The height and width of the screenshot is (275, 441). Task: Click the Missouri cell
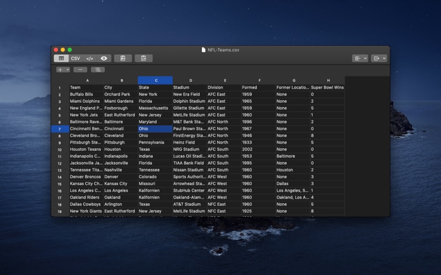tap(155, 184)
